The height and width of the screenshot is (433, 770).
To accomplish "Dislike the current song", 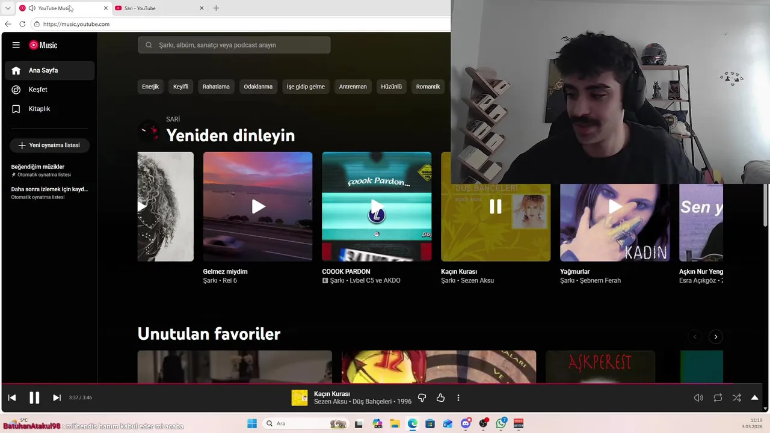I will point(422,398).
